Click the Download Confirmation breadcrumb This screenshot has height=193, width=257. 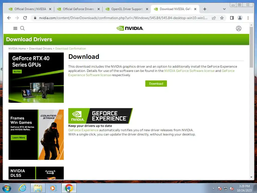71,49
